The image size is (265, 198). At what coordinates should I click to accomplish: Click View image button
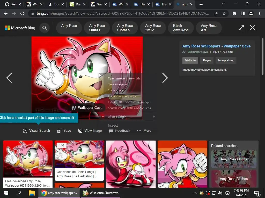coord(90,131)
